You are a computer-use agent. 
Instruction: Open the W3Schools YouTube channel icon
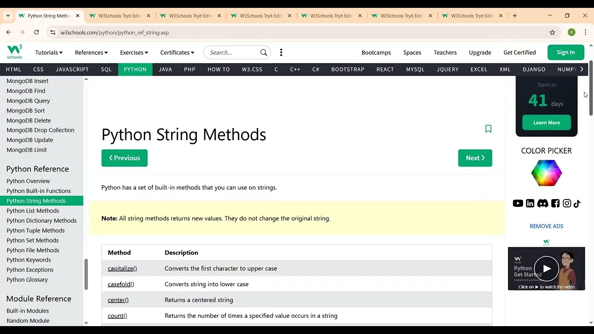click(x=518, y=203)
